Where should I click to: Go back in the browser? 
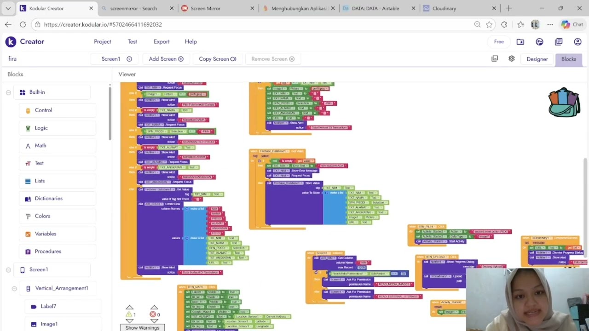click(x=8, y=24)
